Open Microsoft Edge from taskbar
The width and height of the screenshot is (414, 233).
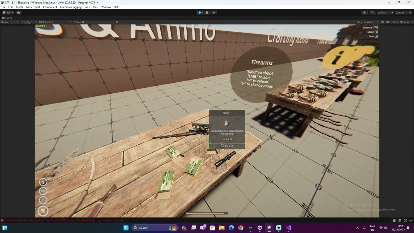point(231,228)
